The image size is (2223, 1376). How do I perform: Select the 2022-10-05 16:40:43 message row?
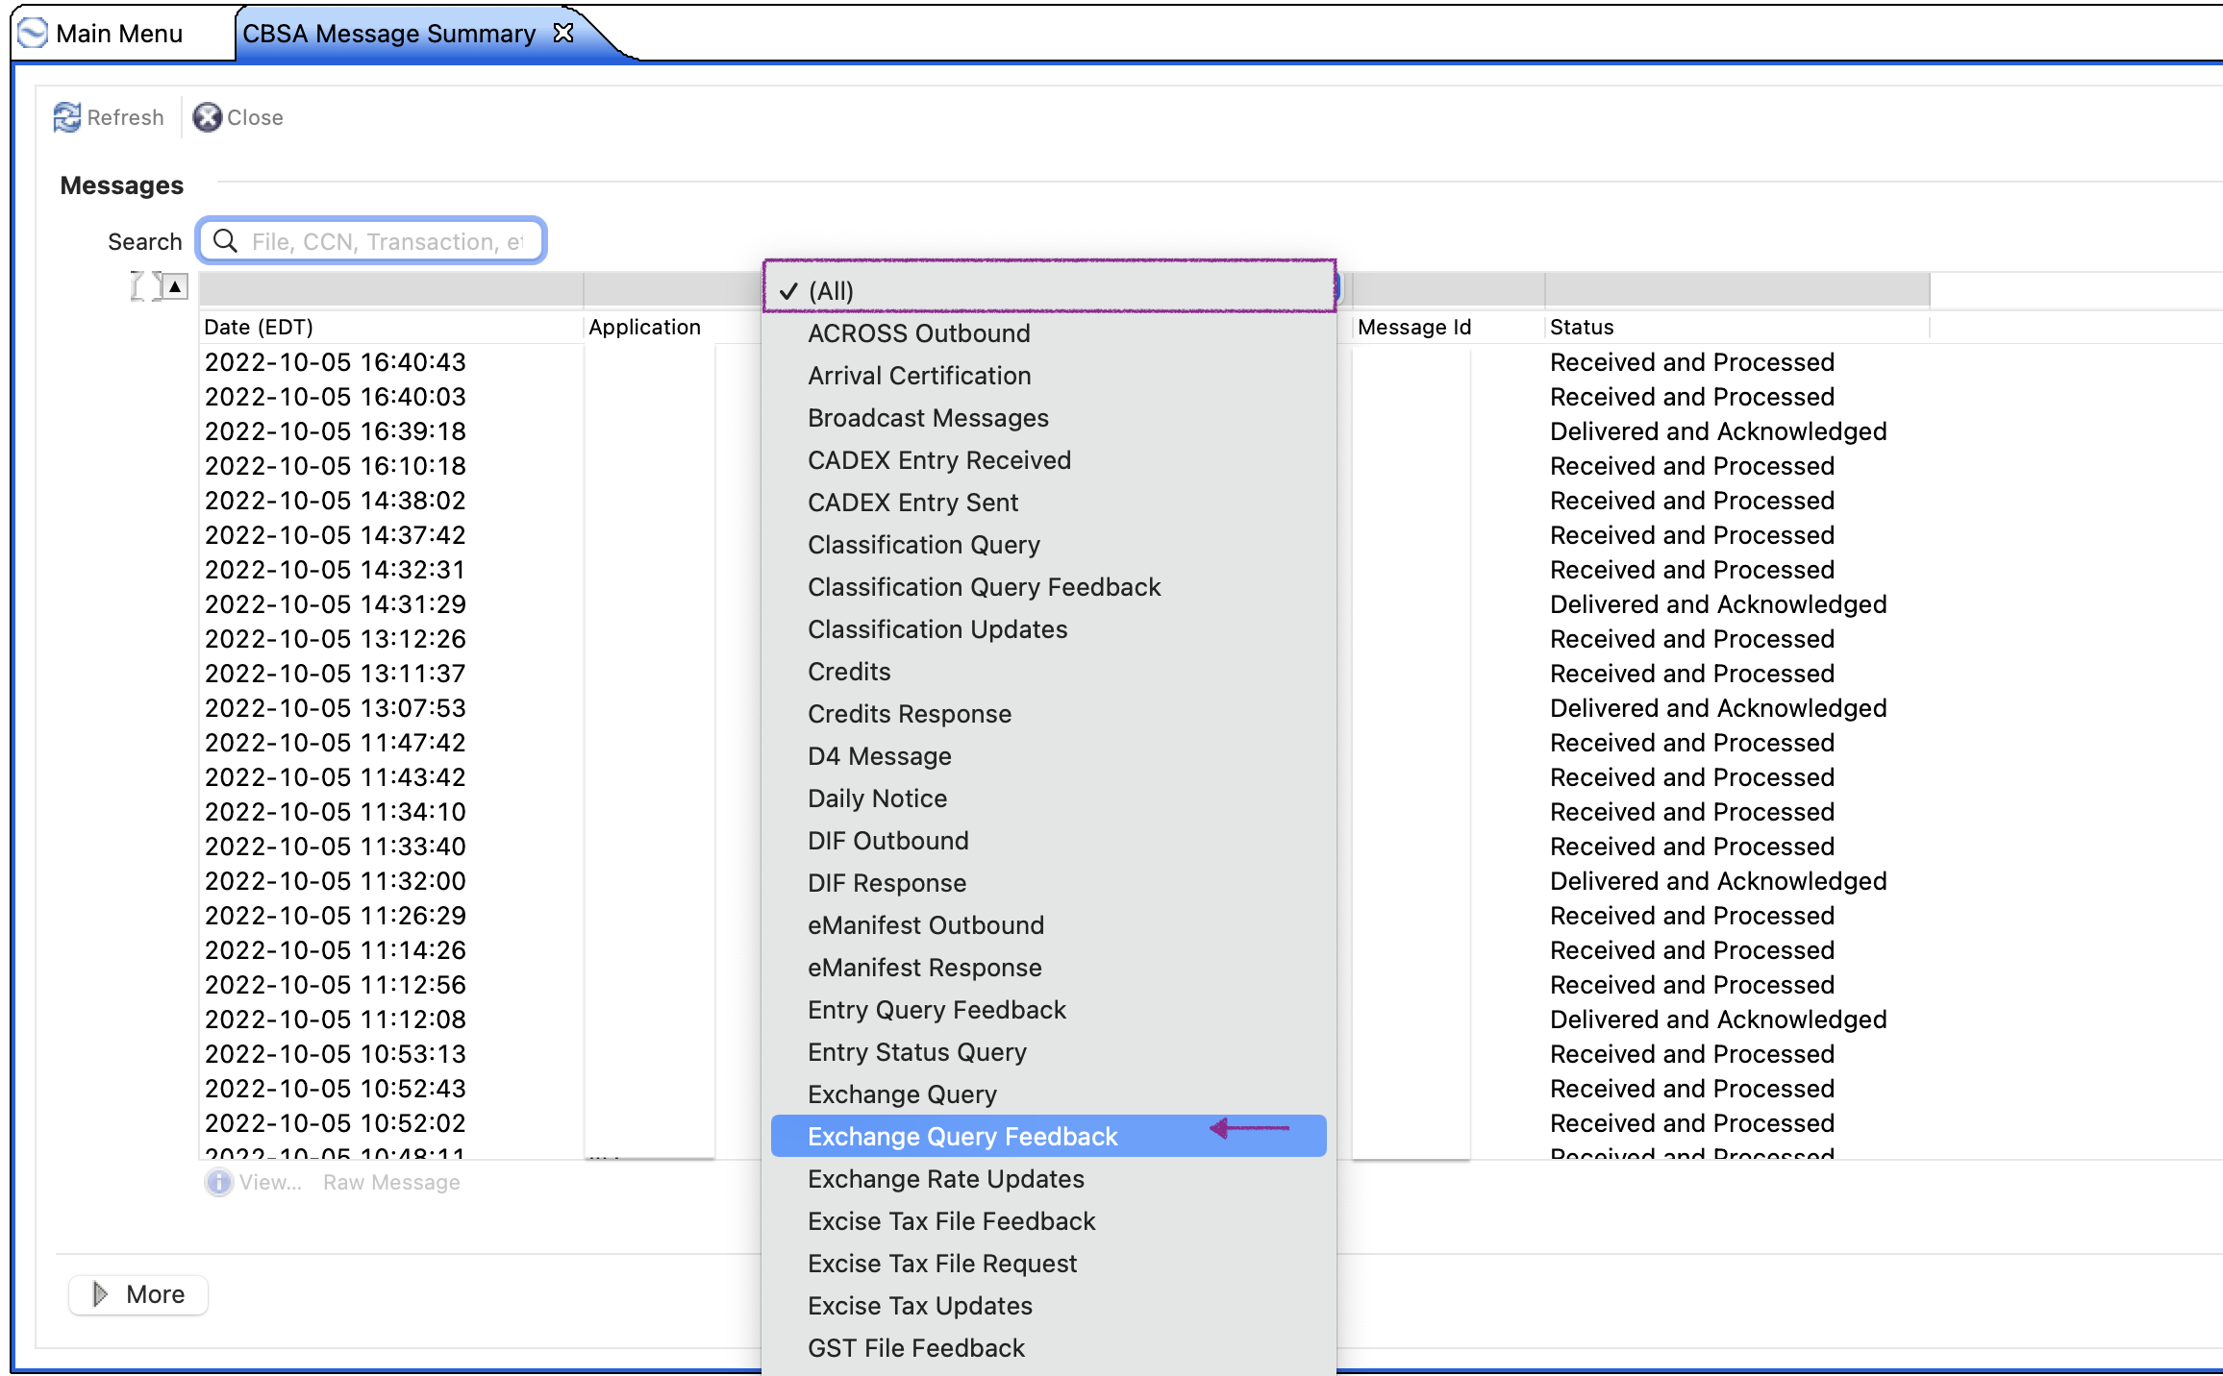(x=335, y=362)
